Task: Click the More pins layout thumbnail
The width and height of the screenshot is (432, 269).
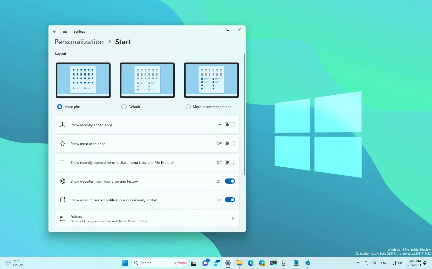Action: (83, 80)
